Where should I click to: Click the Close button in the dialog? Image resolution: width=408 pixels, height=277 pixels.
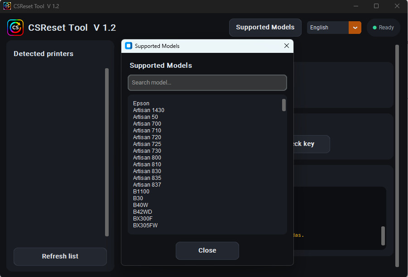(x=207, y=250)
